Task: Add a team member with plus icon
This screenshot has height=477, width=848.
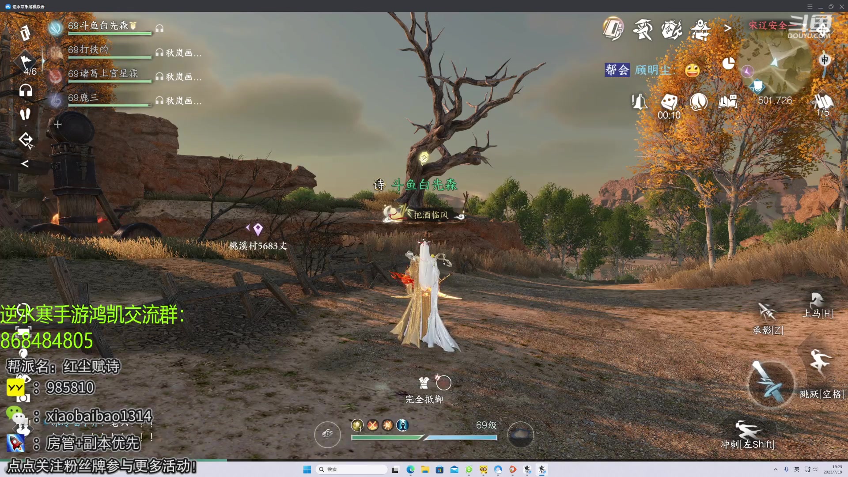Action: coord(57,124)
